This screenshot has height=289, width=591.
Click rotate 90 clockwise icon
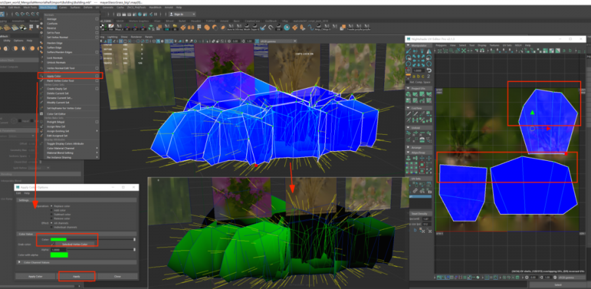(429, 57)
